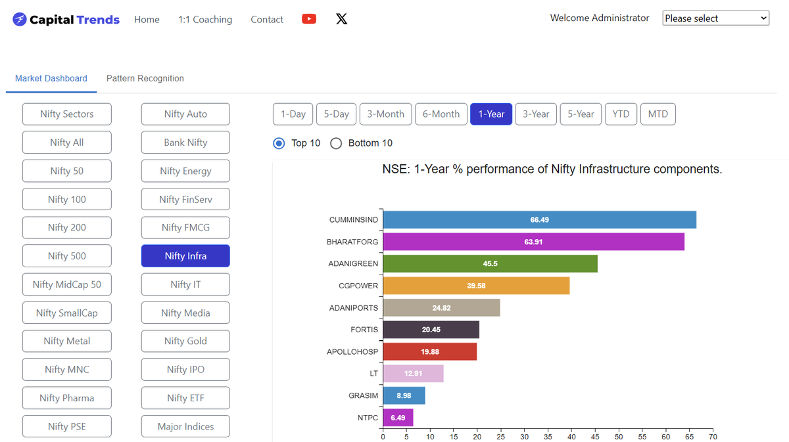Image resolution: width=789 pixels, height=442 pixels.
Task: Choose the 5-Year timeframe
Action: pos(581,114)
